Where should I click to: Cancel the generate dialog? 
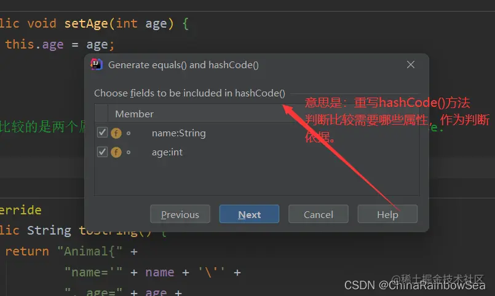(x=319, y=214)
